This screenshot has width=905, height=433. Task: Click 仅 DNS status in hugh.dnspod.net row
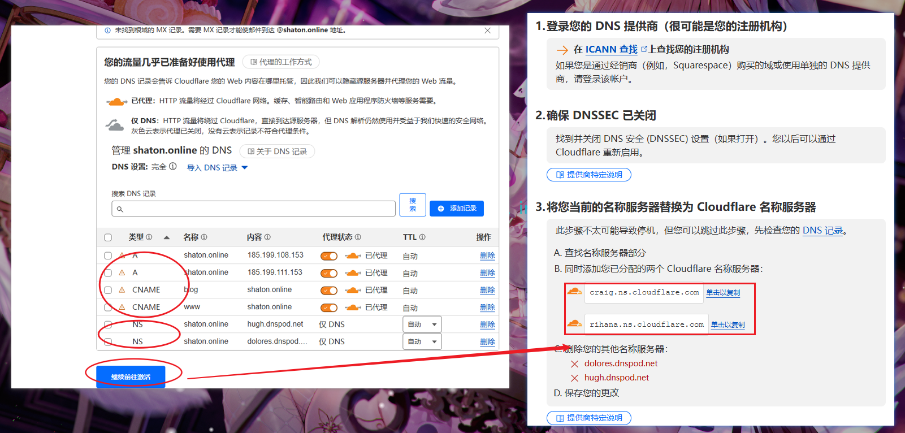click(x=332, y=324)
